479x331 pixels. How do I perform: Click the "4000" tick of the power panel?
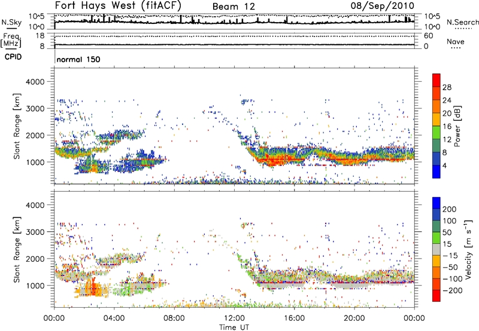35,82
